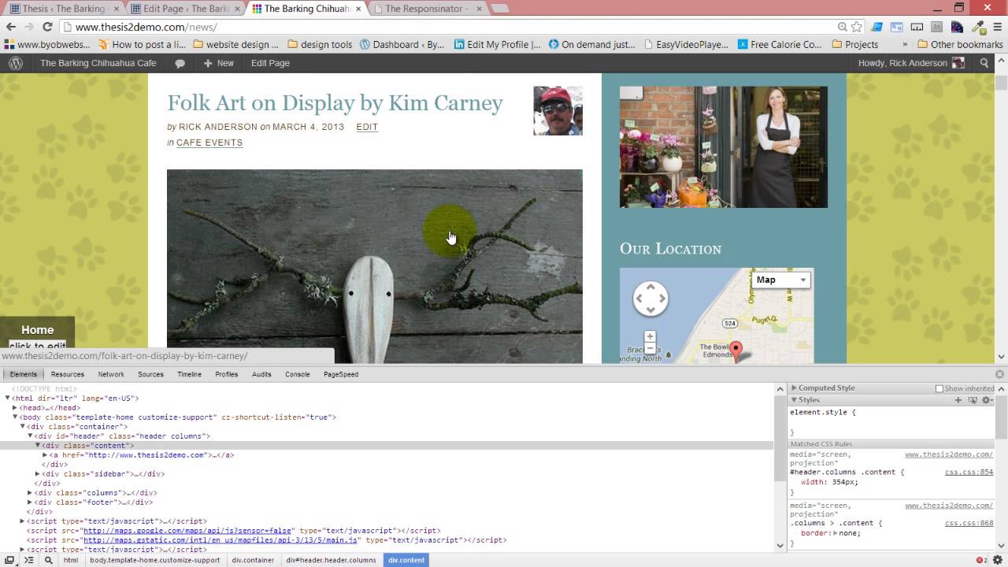
Task: Select div.container breadcrumb in DevTools
Action: coord(253,560)
